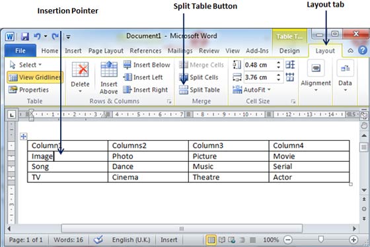Switch to the References tab
Viewport: 370px width, 247px height.
145,51
